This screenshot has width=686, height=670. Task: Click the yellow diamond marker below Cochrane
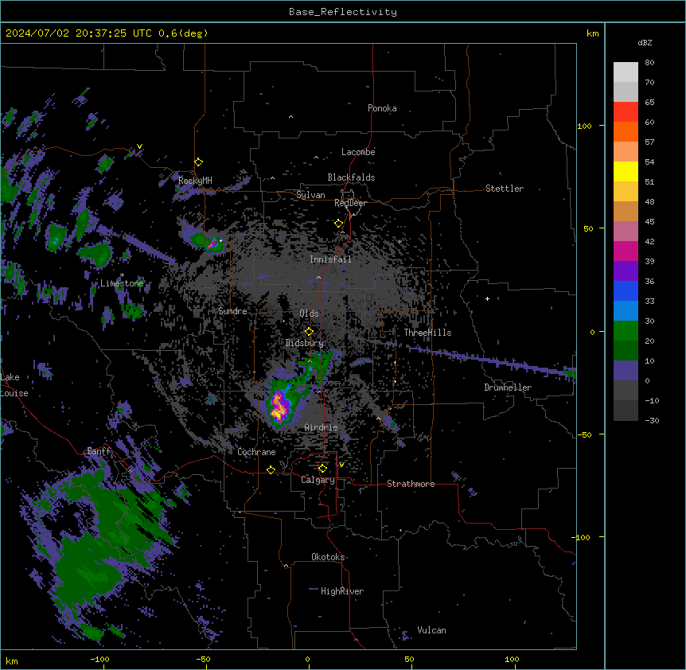point(271,469)
